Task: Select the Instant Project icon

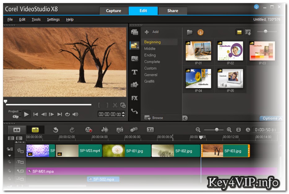Action: (134, 45)
